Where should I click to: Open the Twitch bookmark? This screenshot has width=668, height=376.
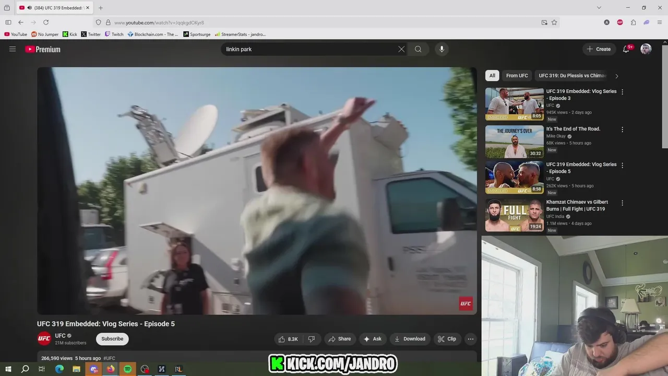(x=114, y=34)
